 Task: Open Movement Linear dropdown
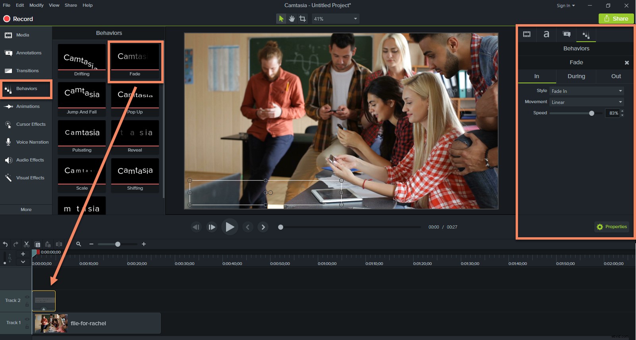[x=586, y=102]
